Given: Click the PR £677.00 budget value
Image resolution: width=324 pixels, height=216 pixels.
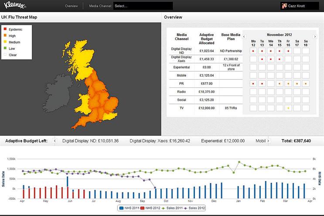Looking at the screenshot, I should [x=207, y=84].
